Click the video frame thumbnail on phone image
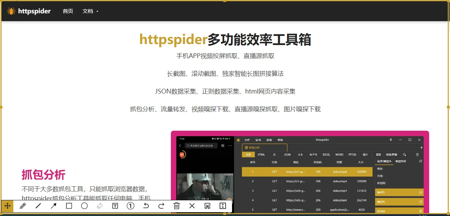Screen dimensions: 450x216 pyautogui.click(x=205, y=187)
